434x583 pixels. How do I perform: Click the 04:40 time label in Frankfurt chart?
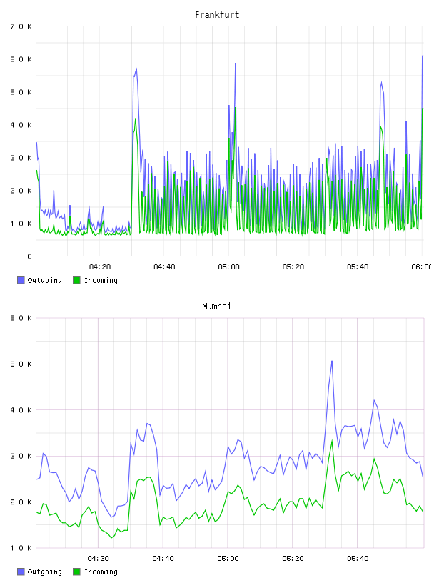tap(164, 267)
